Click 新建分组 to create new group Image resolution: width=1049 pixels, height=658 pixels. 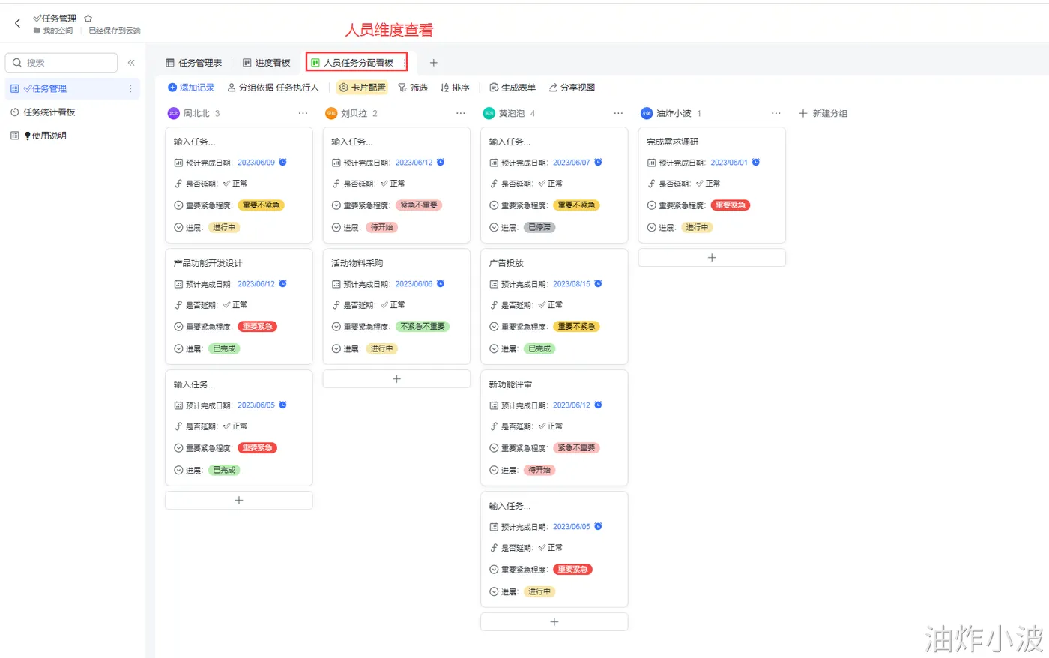click(823, 113)
